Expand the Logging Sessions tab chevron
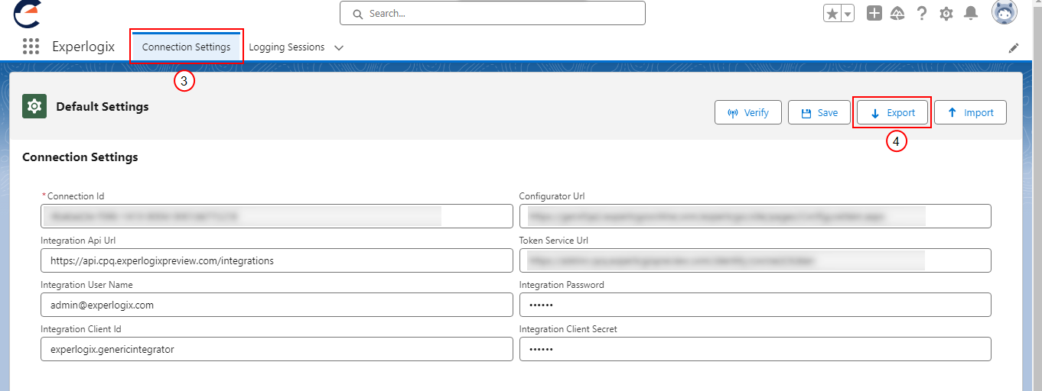The width and height of the screenshot is (1042, 391). [x=339, y=47]
